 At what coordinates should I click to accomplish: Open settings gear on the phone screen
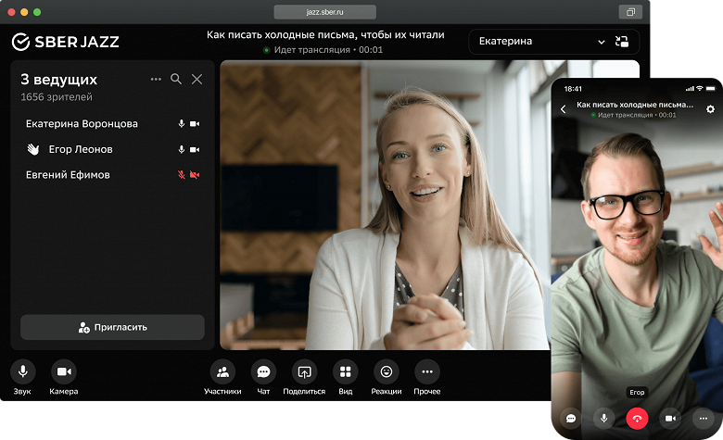pos(710,109)
